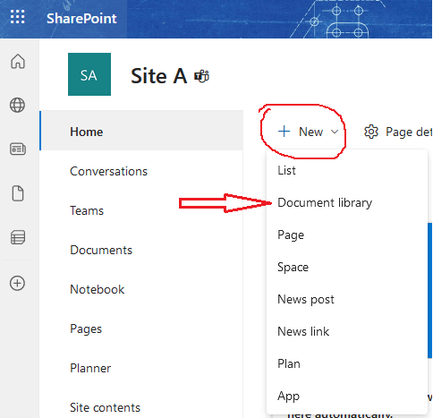The height and width of the screenshot is (418, 433).
Task: Open My lists icon in left rail
Action: pos(18,237)
